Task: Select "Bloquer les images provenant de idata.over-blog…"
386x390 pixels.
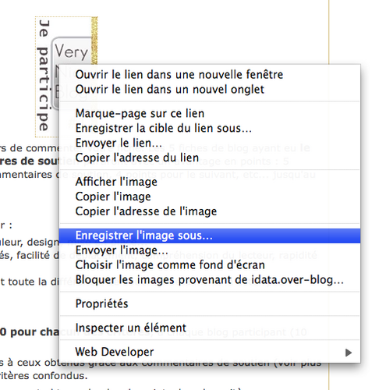Action: [210, 280]
